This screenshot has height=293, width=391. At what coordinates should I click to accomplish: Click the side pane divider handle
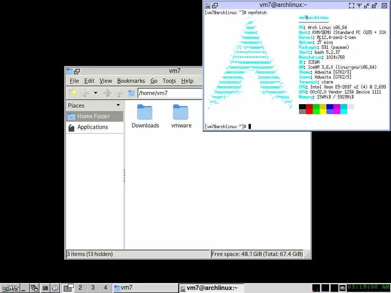coord(124,175)
